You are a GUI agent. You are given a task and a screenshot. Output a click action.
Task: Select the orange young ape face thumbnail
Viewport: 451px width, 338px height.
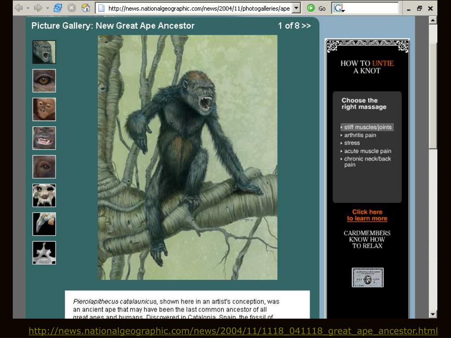pos(44,110)
